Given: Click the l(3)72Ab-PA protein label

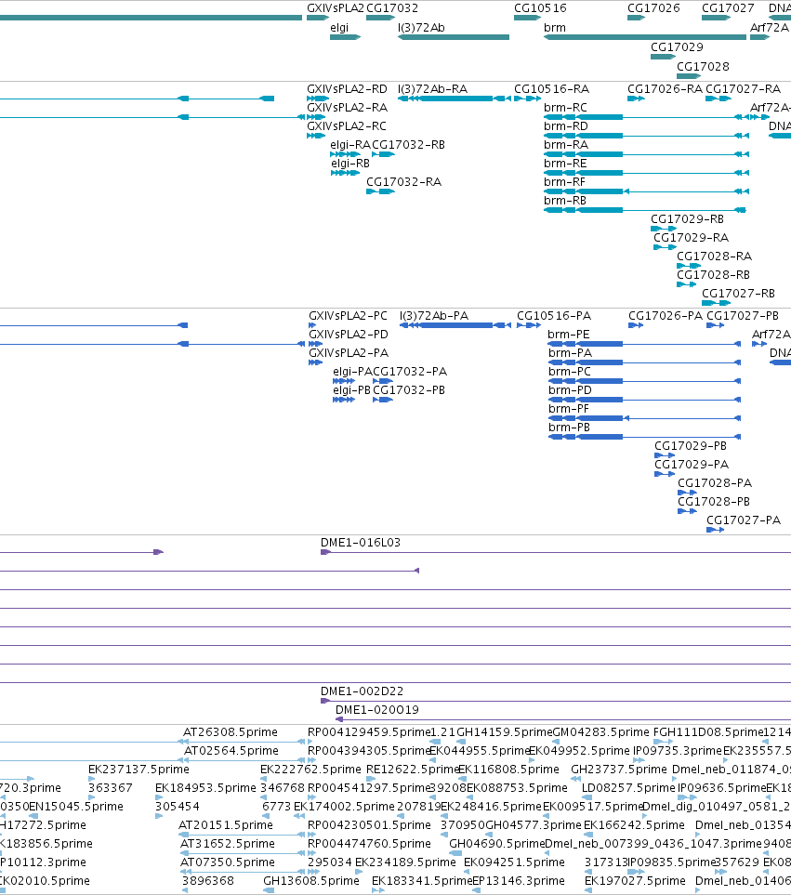Looking at the screenshot, I should (x=434, y=316).
